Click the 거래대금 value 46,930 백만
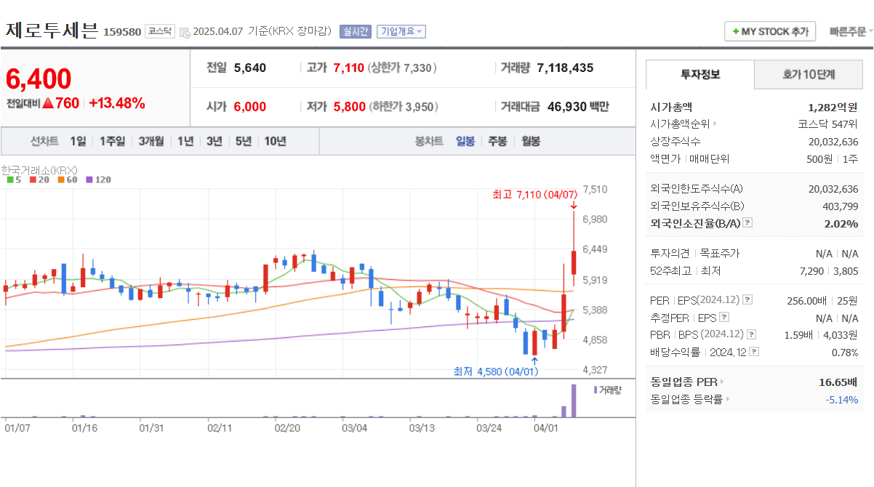Viewport: 874px width, 487px height. [x=578, y=107]
